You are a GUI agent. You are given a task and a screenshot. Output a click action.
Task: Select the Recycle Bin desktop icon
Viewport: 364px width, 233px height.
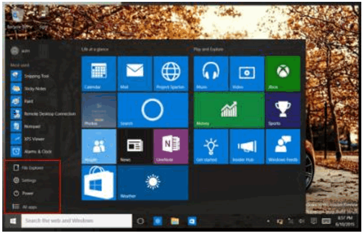pyautogui.click(x=19, y=18)
